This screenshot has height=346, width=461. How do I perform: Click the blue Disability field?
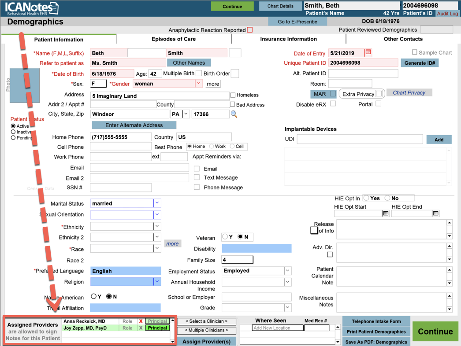(257, 249)
